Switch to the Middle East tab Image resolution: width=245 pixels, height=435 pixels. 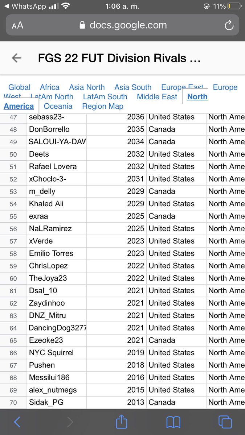(157, 97)
